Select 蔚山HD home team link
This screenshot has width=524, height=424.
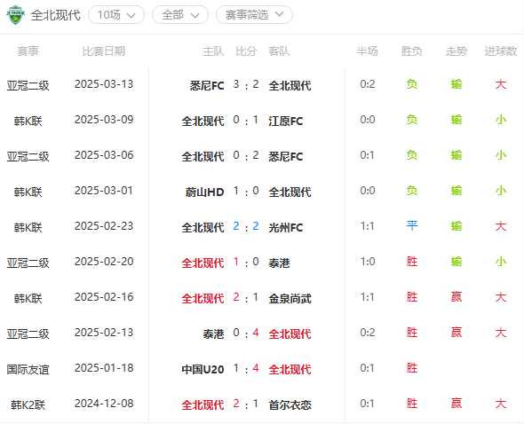click(x=204, y=192)
